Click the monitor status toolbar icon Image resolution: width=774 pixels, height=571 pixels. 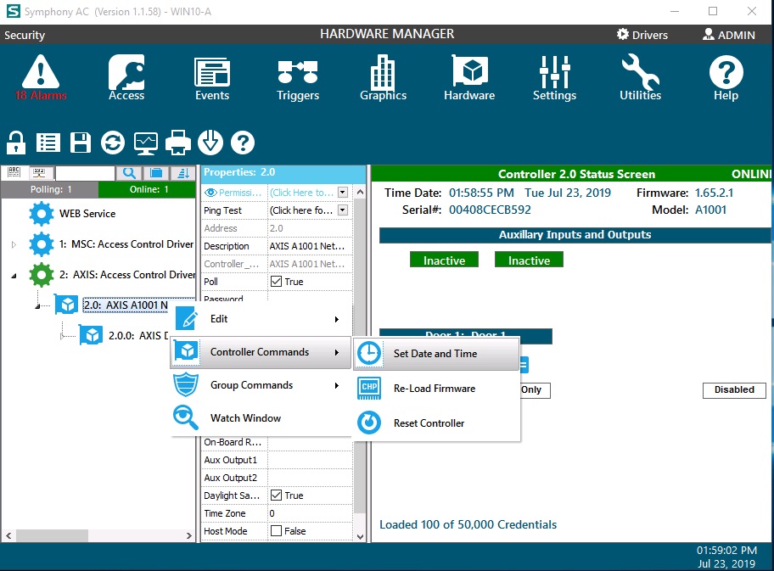click(146, 143)
